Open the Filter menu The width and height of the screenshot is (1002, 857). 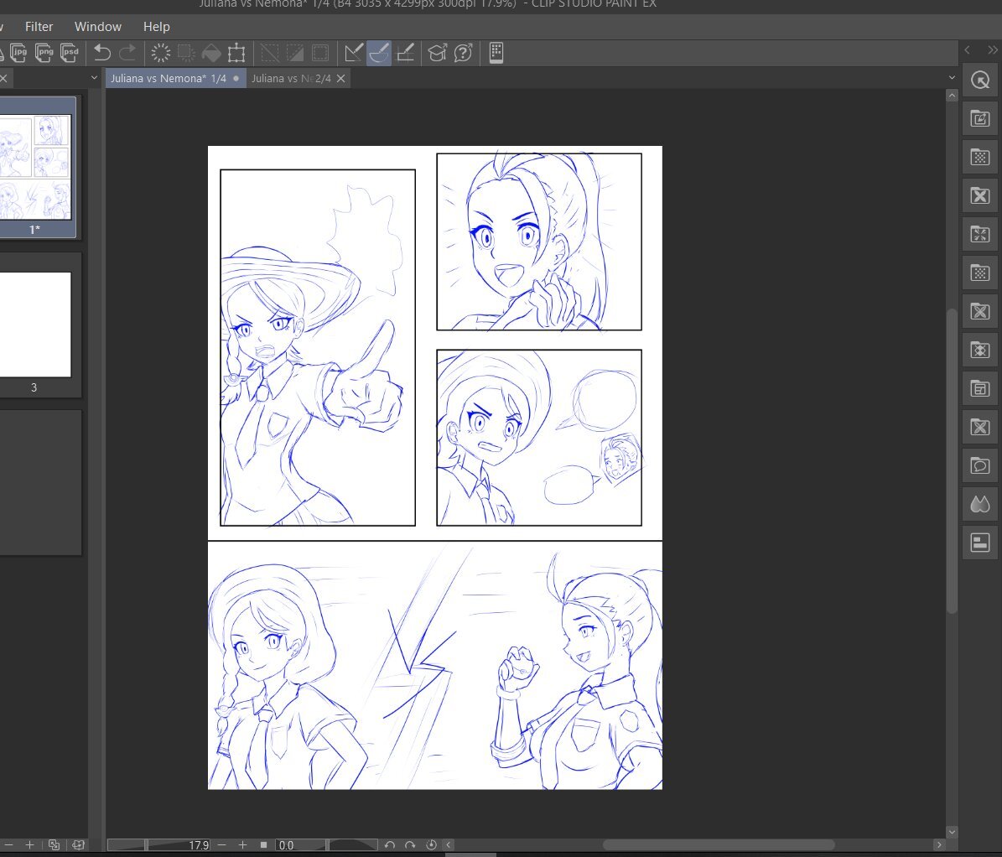coord(39,26)
